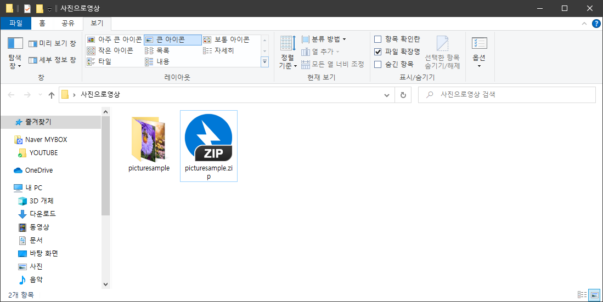This screenshot has height=302, width=603.
Task: Open the blue Help question icon
Action: pyautogui.click(x=596, y=24)
